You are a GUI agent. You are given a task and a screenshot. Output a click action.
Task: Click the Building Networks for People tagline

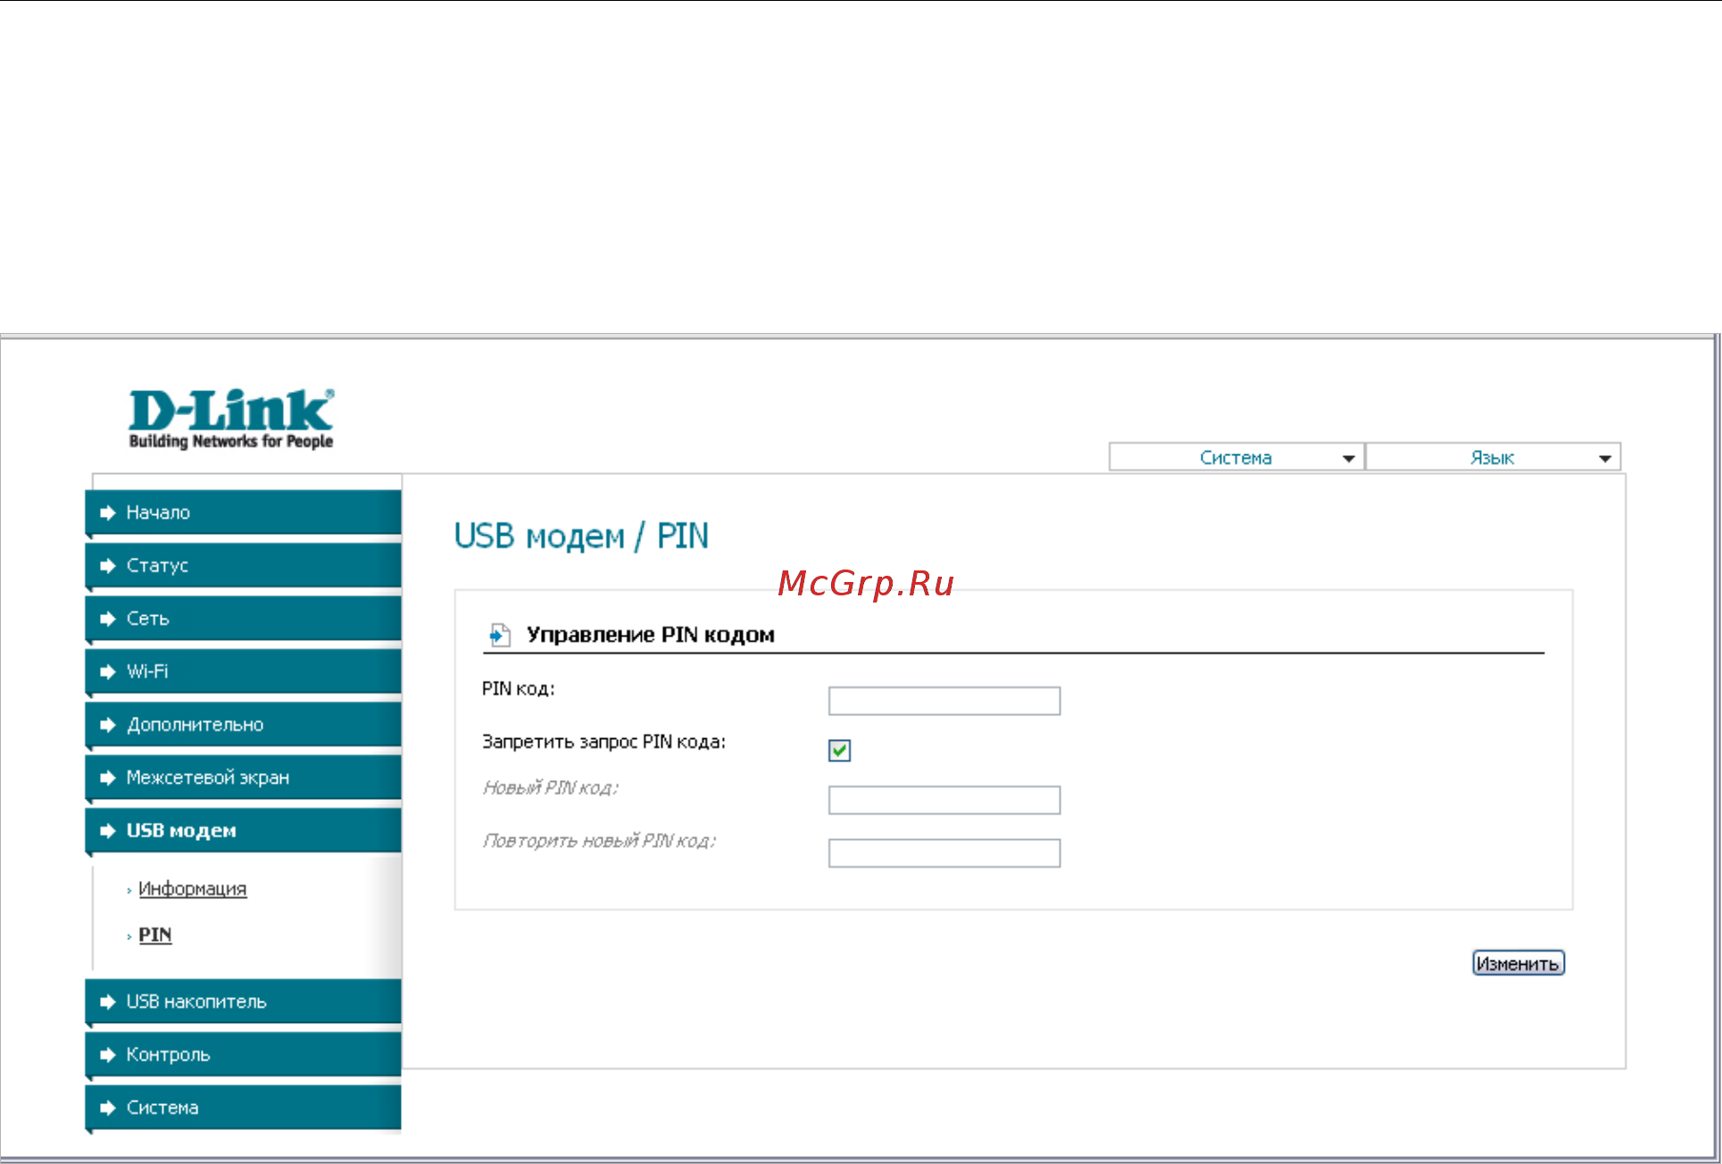[231, 441]
